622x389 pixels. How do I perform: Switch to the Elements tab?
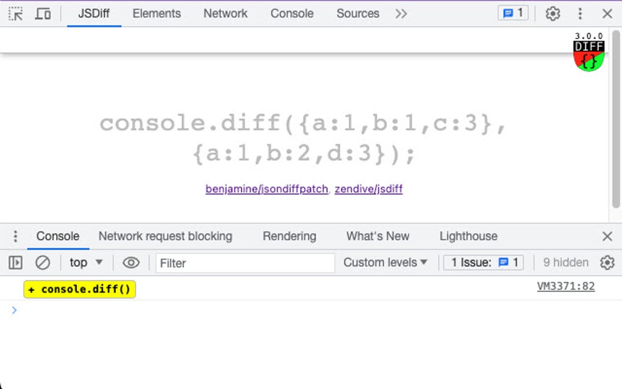pos(156,13)
